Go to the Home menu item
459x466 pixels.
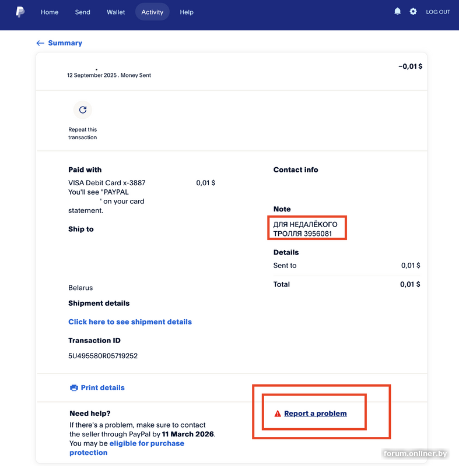[50, 12]
